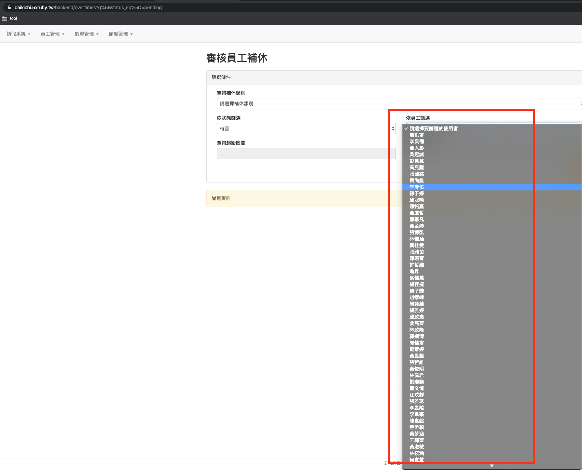Screen dimensions: 582x470
Task: Select employee 李奕儒 from list
Action: pos(492,142)
